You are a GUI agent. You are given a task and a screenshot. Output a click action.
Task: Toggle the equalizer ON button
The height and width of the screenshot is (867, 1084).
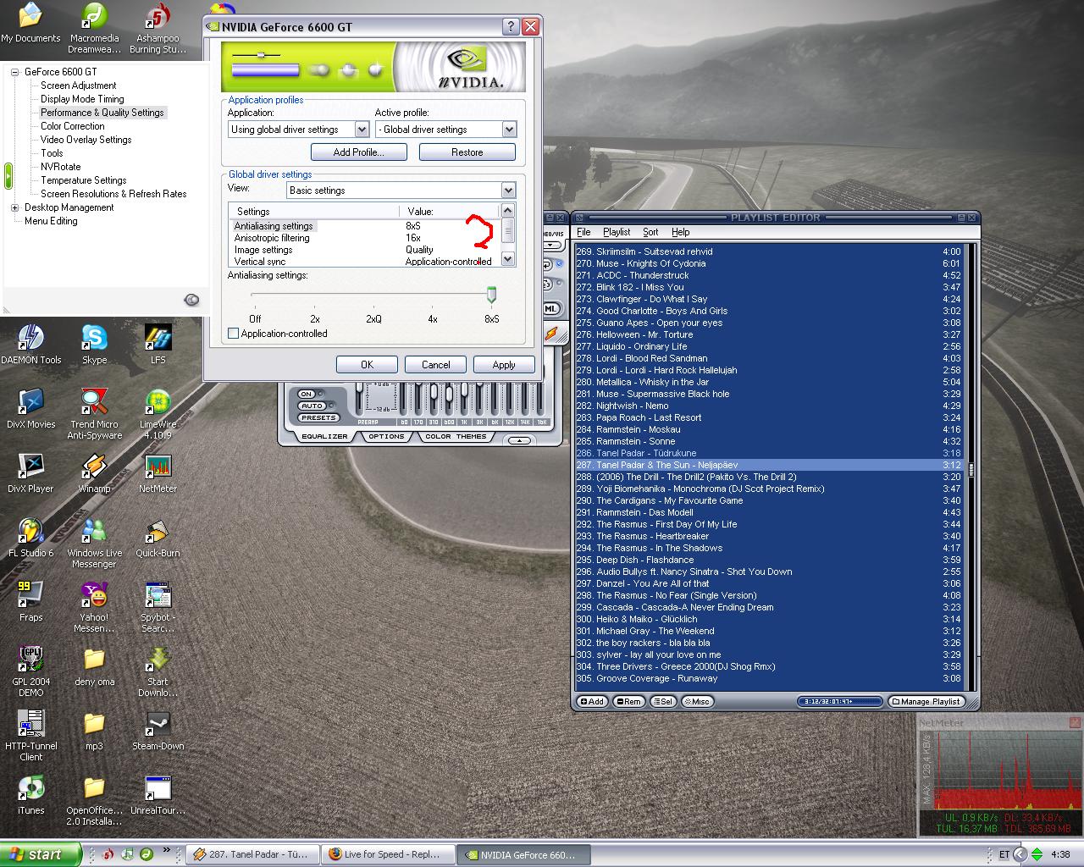point(307,395)
